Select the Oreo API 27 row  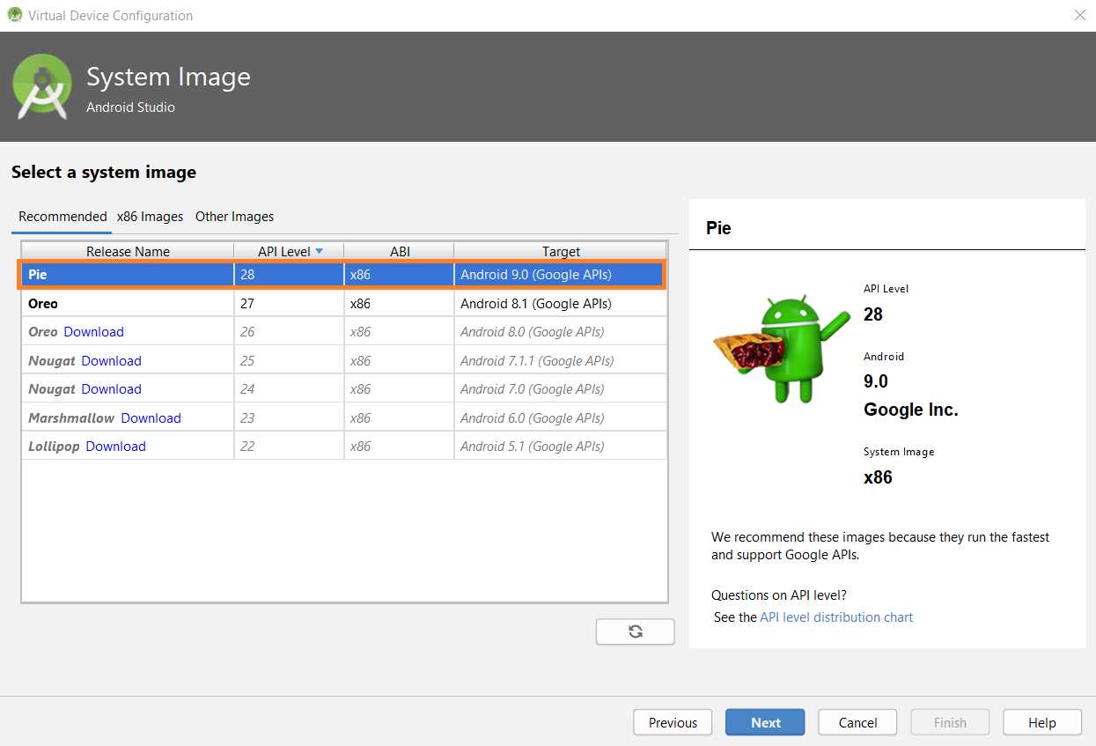coord(344,303)
